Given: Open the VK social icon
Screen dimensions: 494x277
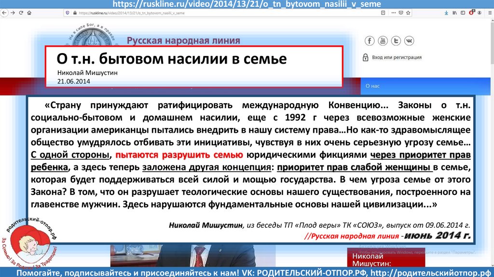Looking at the screenshot, I should [x=409, y=41].
